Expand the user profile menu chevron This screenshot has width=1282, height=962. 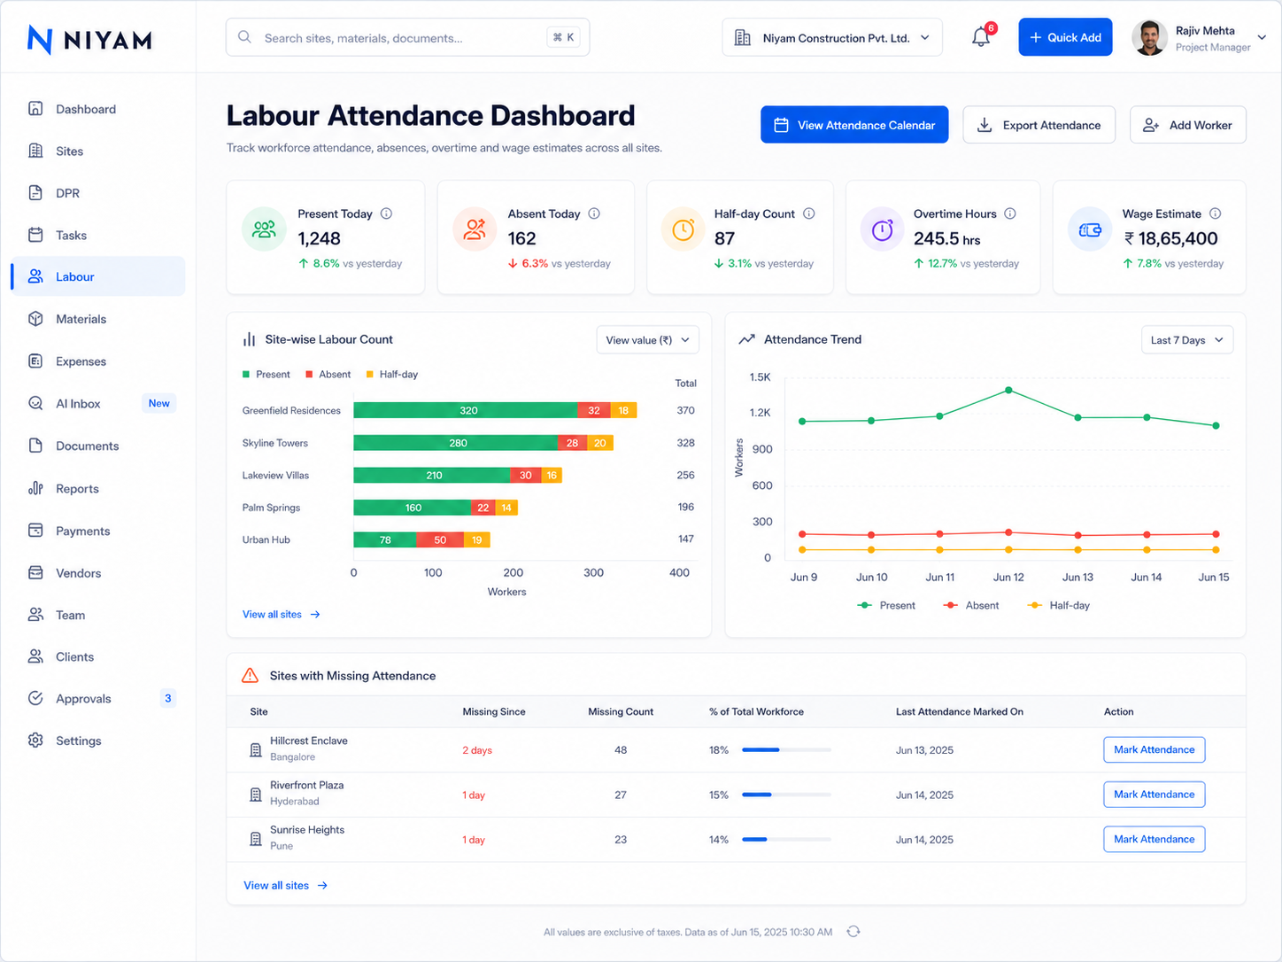pyautogui.click(x=1263, y=38)
